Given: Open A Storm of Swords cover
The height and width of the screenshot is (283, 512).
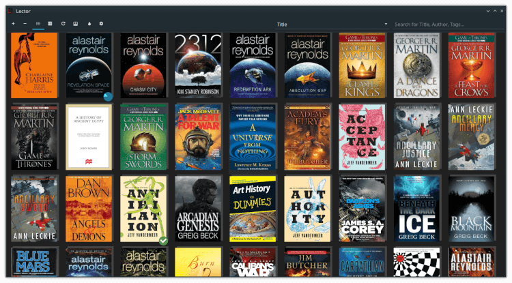Looking at the screenshot, I should 143,137.
